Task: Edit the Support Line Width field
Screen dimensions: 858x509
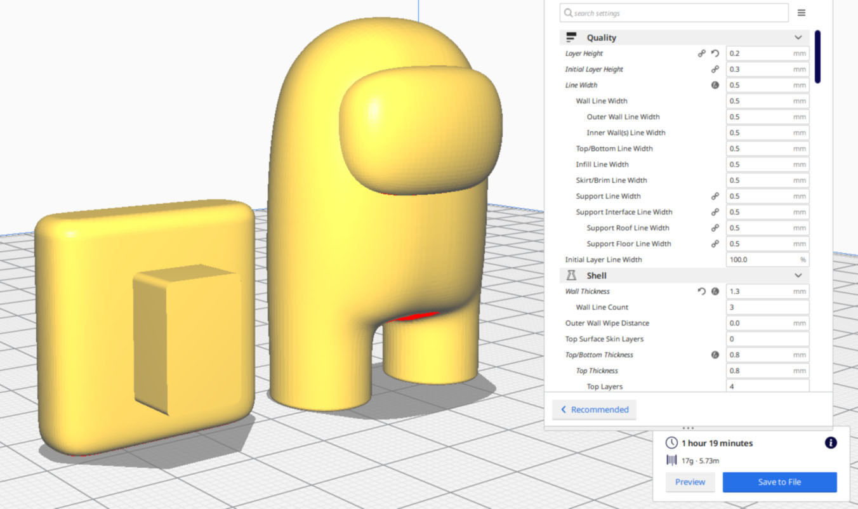Action: coord(767,197)
